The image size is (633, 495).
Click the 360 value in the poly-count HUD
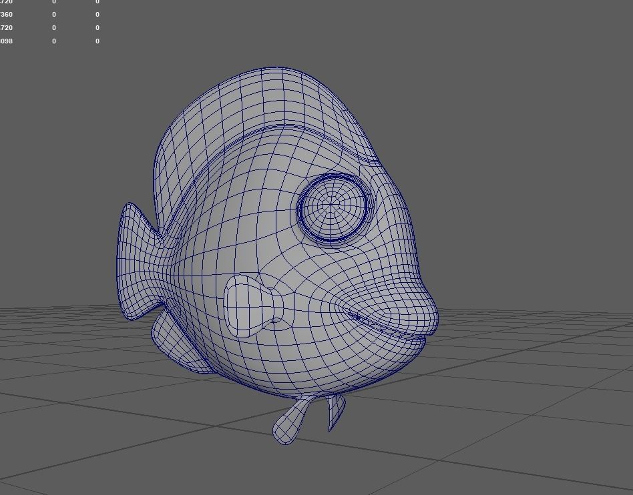[6, 15]
